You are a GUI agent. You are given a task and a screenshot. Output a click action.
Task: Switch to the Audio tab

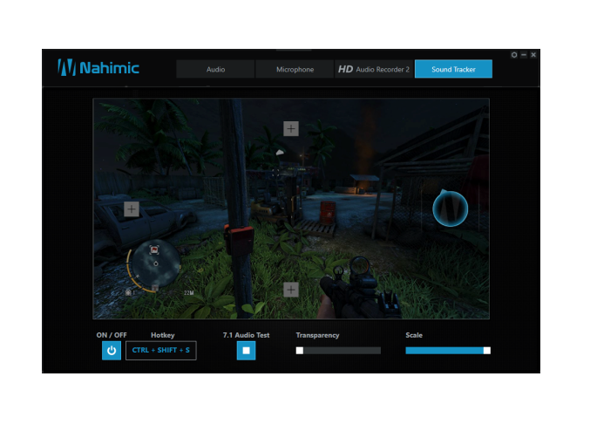(x=215, y=69)
